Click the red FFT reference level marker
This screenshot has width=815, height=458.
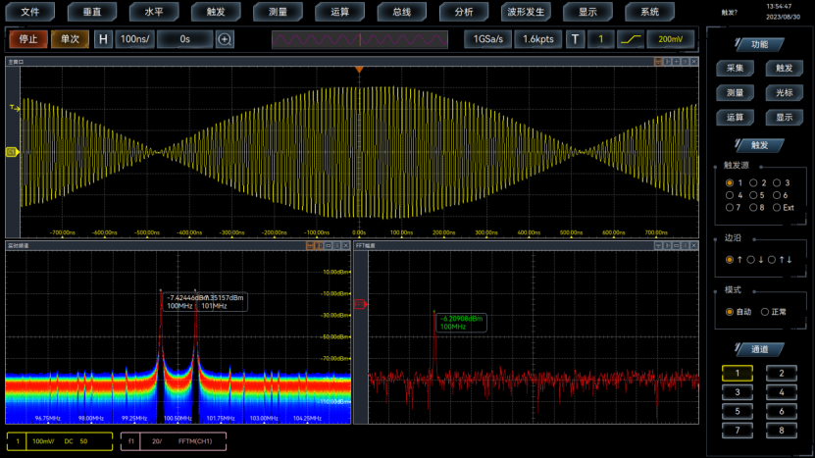(359, 305)
